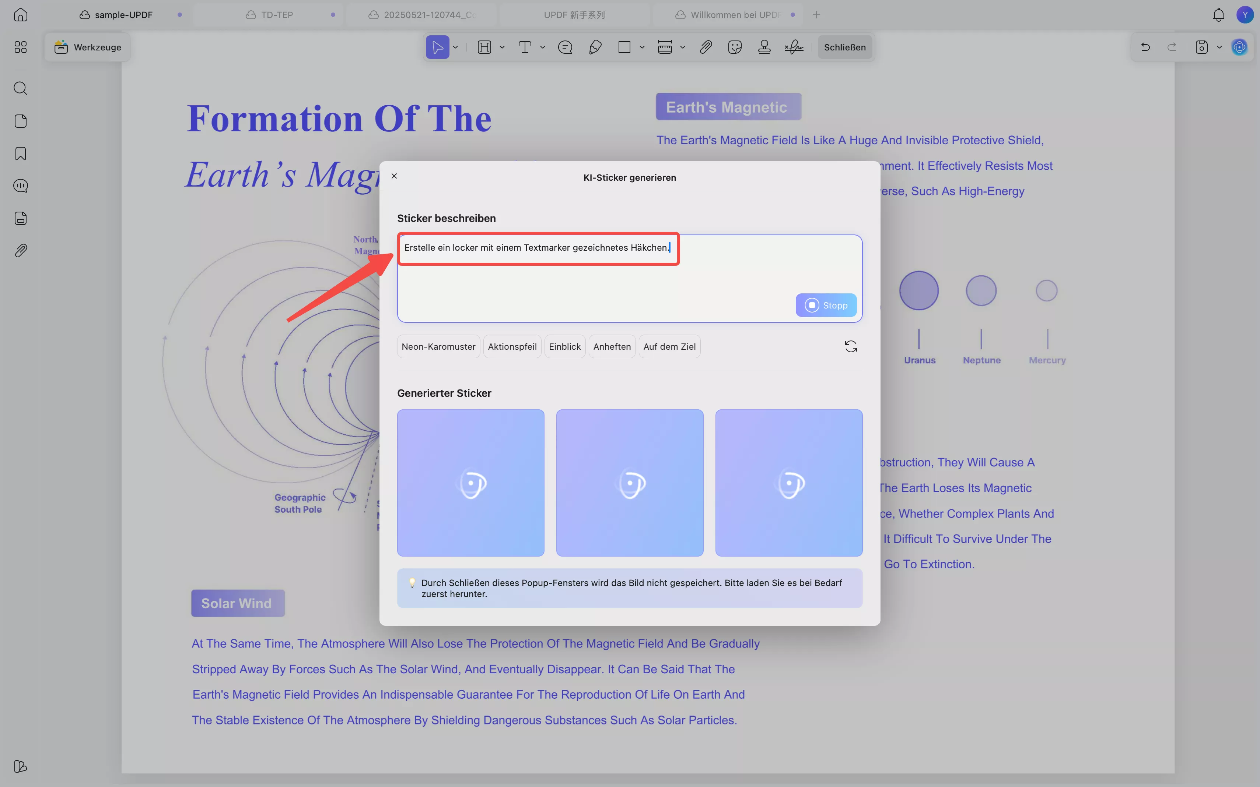Choose the Neon-Karomuster suggestion chip

pyautogui.click(x=438, y=347)
